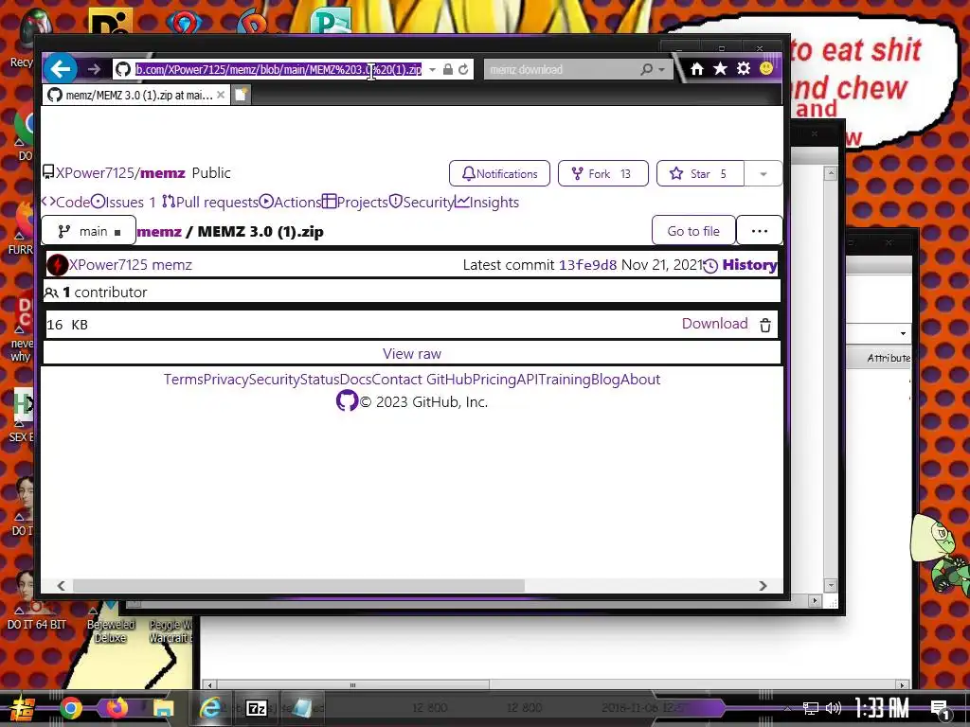This screenshot has height=727, width=970.
Task: Open the search provider dropdown arrow
Action: pos(662,70)
